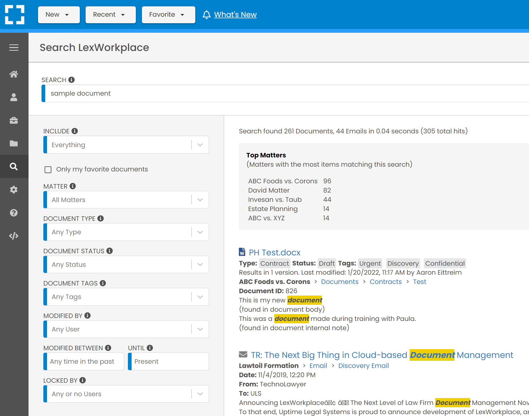The image size is (529, 416).
Task: Open the hamburger navigation menu
Action: pos(14,48)
